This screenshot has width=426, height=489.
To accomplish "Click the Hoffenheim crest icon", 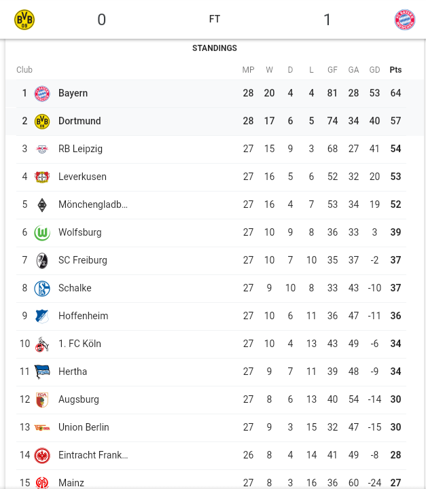I will point(42,316).
